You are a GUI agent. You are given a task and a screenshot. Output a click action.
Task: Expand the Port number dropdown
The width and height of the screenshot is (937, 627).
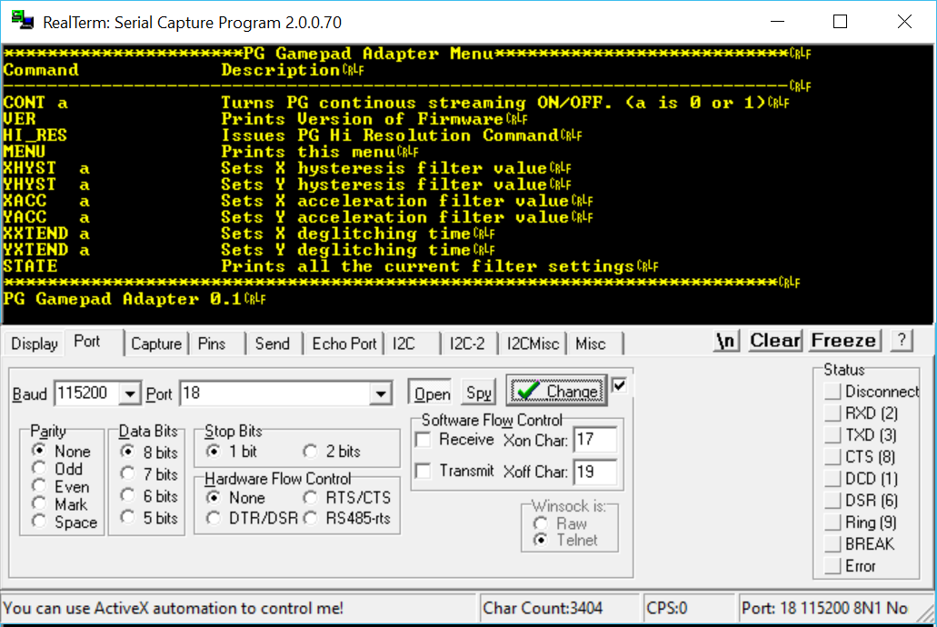381,393
